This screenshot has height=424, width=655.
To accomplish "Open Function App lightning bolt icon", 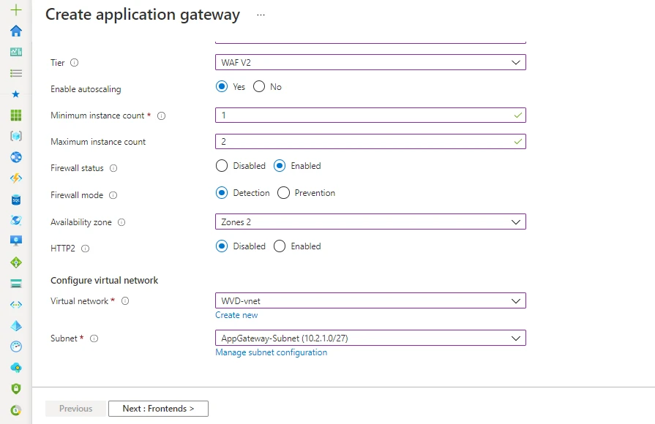I will [15, 178].
